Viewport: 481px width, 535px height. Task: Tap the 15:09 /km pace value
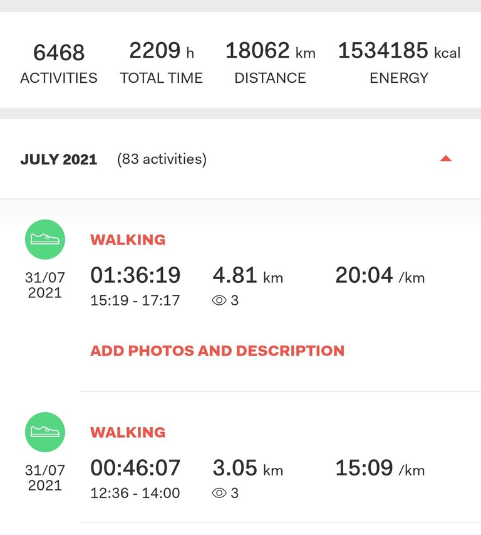tap(380, 468)
